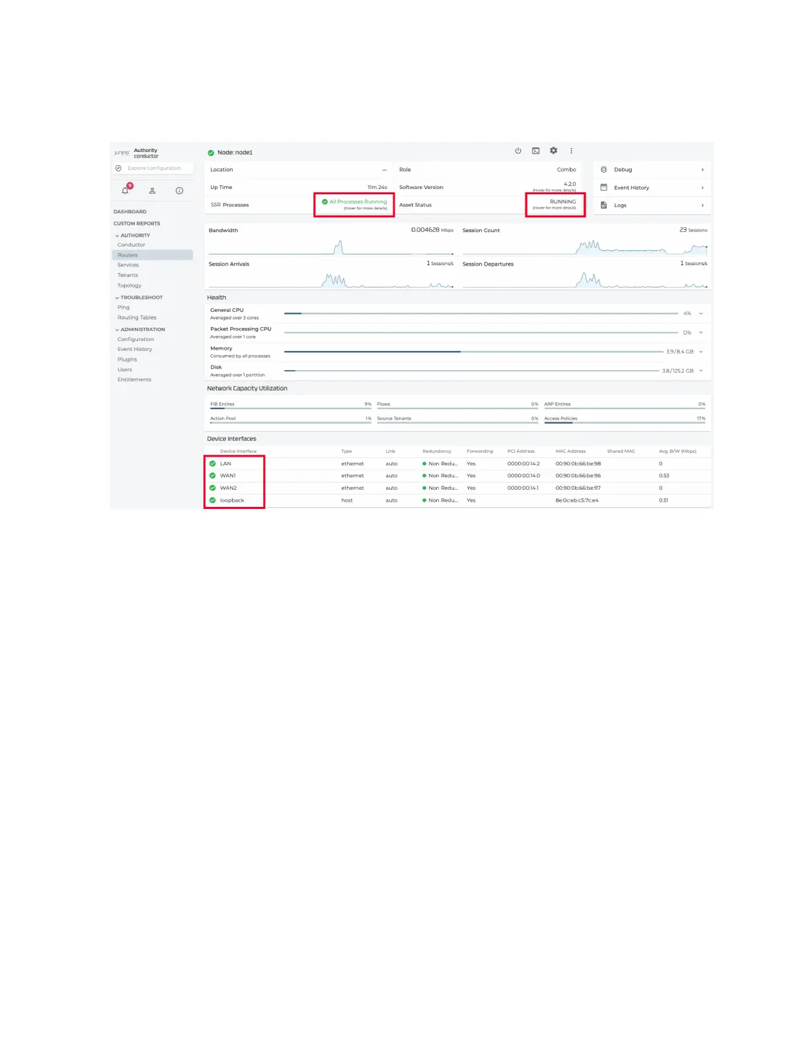Select Services in sidebar
This screenshot has height=1047, width=809.
coord(128,265)
